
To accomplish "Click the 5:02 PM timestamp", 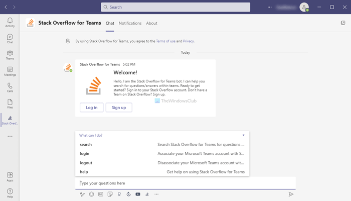I will pos(129,64).
